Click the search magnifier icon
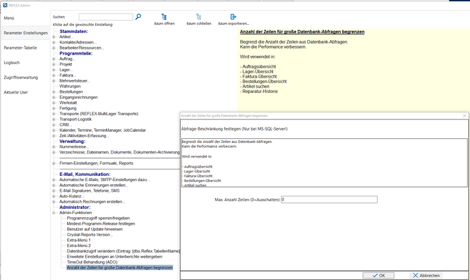The height and width of the screenshot is (280, 470). click(x=138, y=17)
